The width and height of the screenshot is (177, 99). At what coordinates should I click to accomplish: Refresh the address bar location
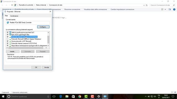coord(147,5)
